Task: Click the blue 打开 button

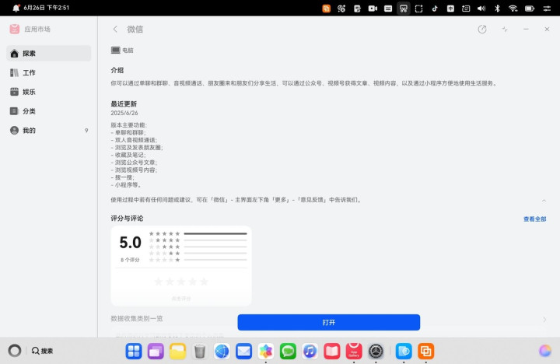Action: 328,322
